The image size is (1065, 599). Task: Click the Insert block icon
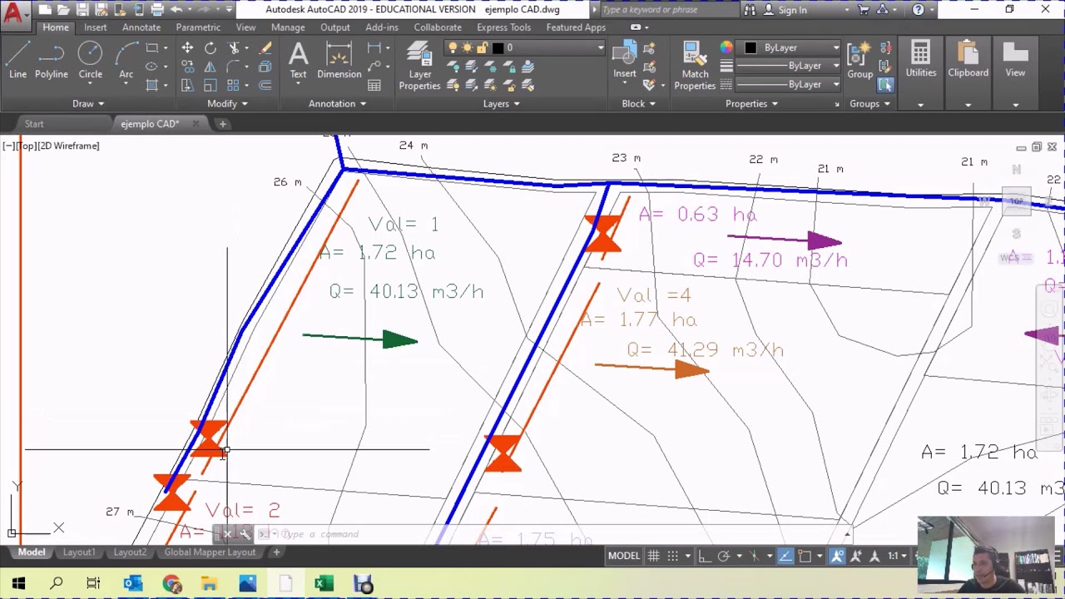click(625, 61)
